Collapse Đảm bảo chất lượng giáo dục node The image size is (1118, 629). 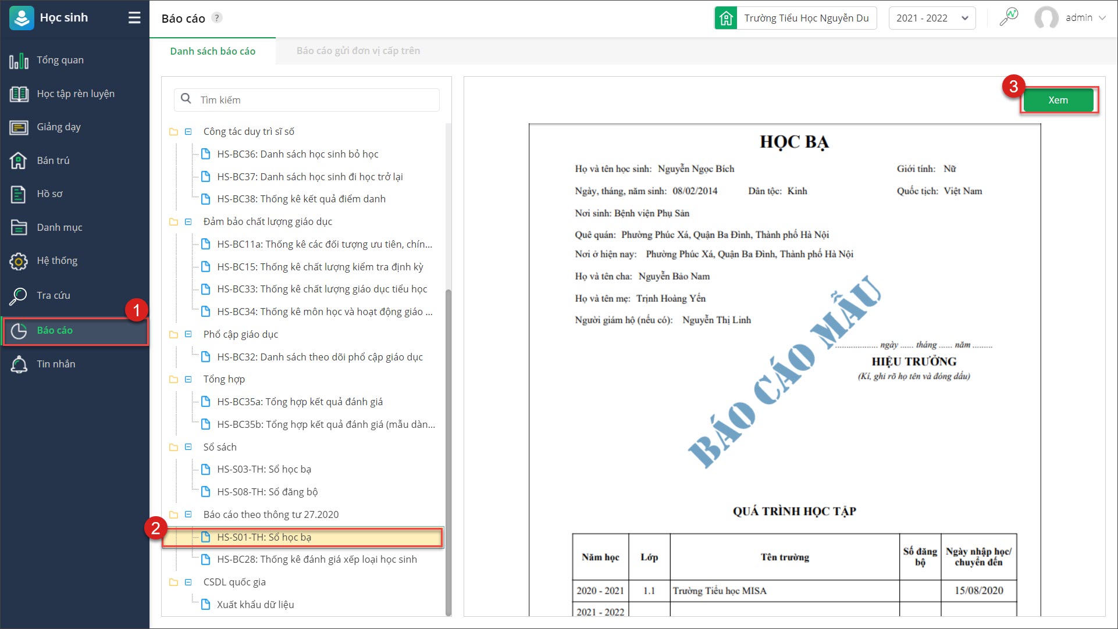coord(188,222)
